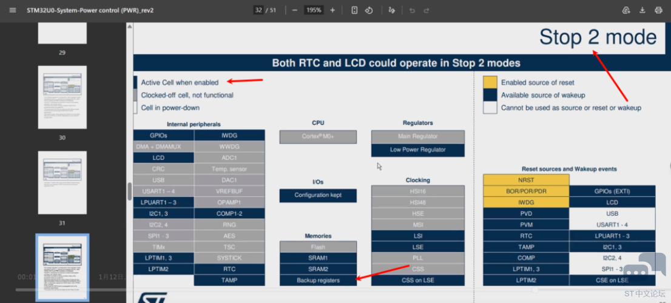The image size is (671, 303).
Task: Click the thumbnail sidebar scrollbar handle
Action: click(x=130, y=191)
